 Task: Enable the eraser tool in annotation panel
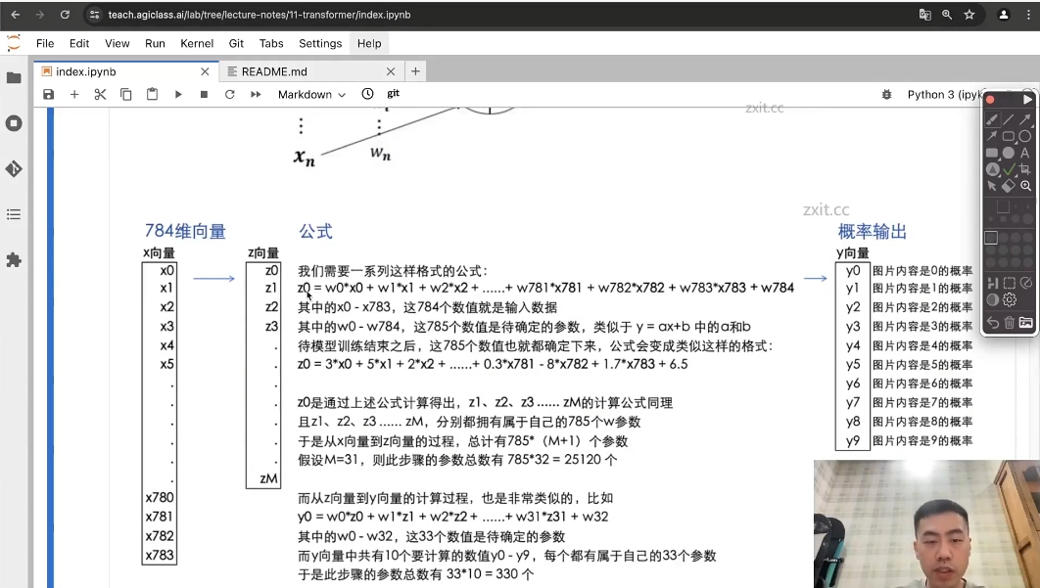[x=1010, y=187]
